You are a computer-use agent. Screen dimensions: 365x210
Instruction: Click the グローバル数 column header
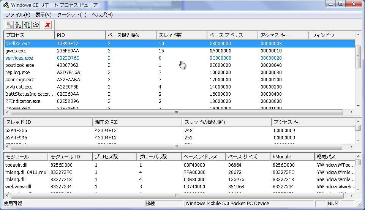pos(159,157)
